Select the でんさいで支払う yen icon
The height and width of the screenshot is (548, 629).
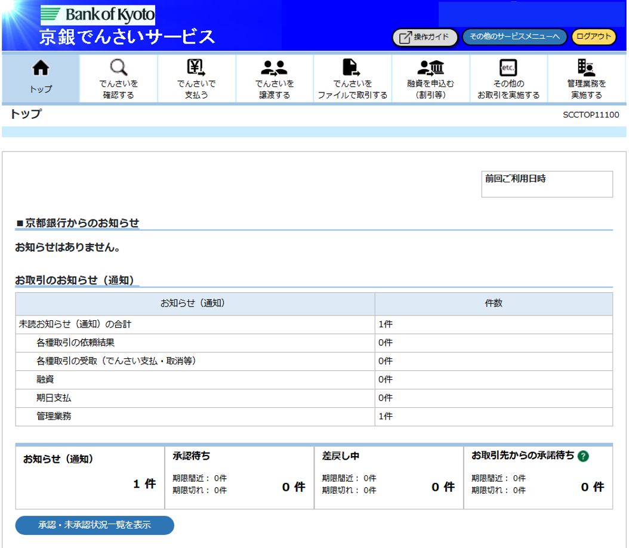click(196, 67)
